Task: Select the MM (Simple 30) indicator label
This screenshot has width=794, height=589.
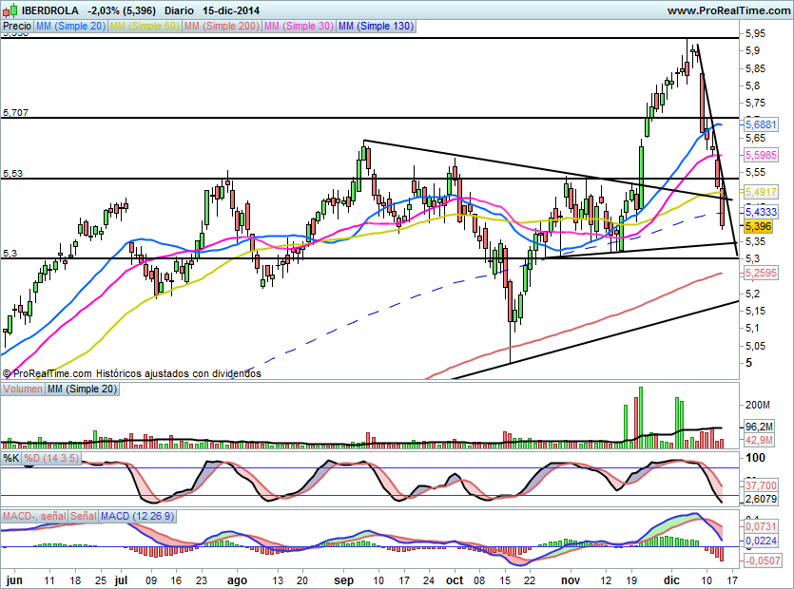Action: point(299,26)
